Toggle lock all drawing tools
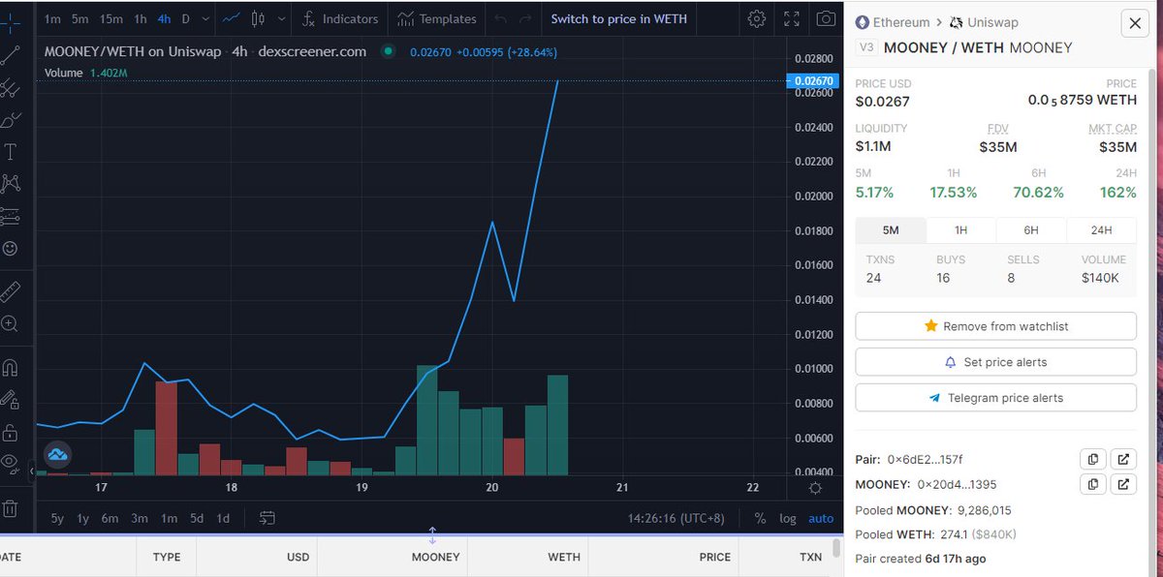Image resolution: width=1163 pixels, height=577 pixels. point(11,432)
